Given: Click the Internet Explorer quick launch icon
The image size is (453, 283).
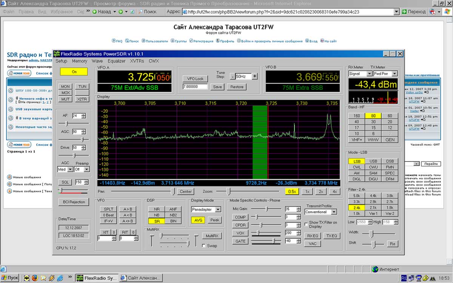Looking at the screenshot, I should pyautogui.click(x=60, y=278).
